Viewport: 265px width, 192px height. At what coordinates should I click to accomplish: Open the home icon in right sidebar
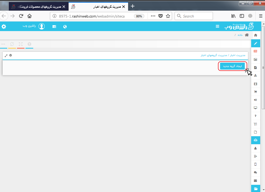click(255, 35)
